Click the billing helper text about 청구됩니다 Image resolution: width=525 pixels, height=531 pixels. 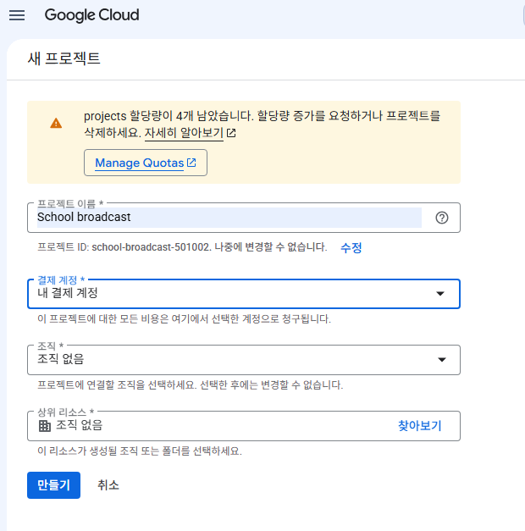pyautogui.click(x=184, y=319)
